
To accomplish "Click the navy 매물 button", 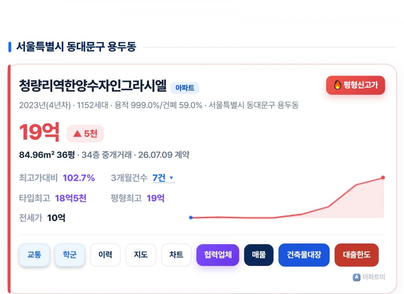I will pos(259,255).
